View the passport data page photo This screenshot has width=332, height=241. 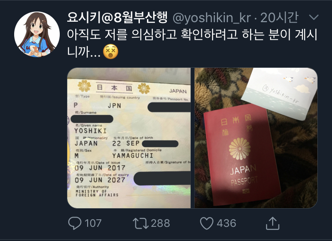[129, 138]
